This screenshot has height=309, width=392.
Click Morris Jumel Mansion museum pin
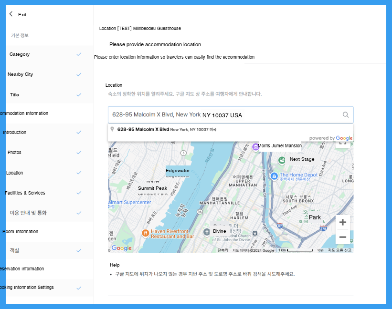(255, 147)
